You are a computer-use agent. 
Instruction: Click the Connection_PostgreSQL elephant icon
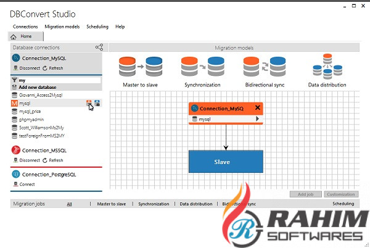[x=16, y=174]
